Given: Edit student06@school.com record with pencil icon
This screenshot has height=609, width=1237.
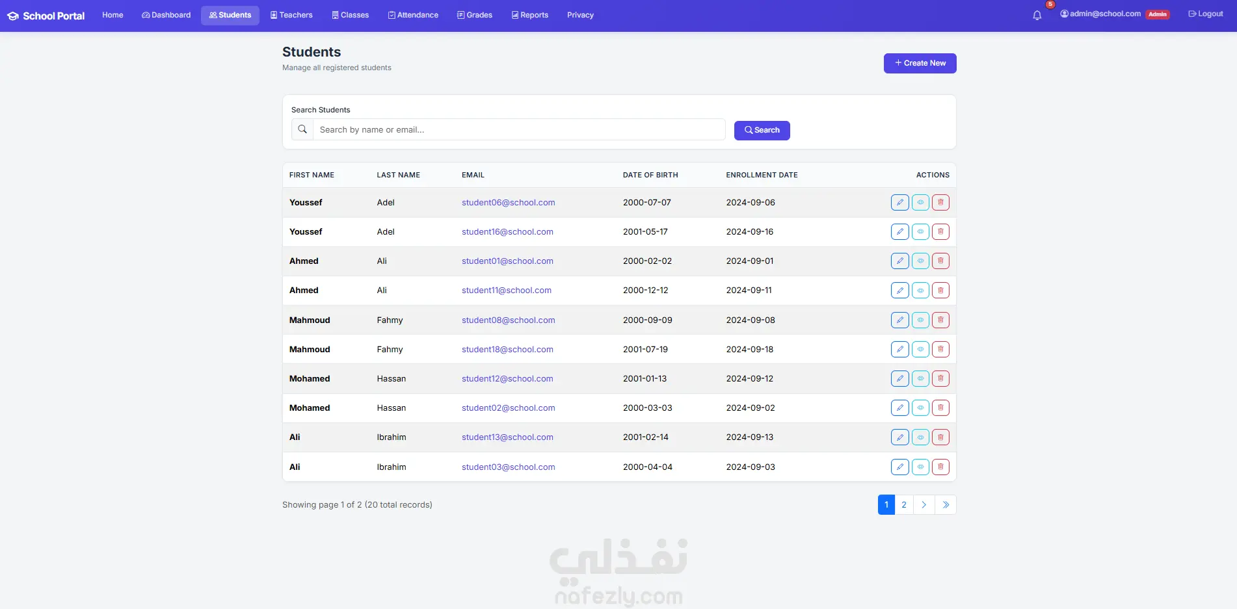Looking at the screenshot, I should tap(900, 202).
